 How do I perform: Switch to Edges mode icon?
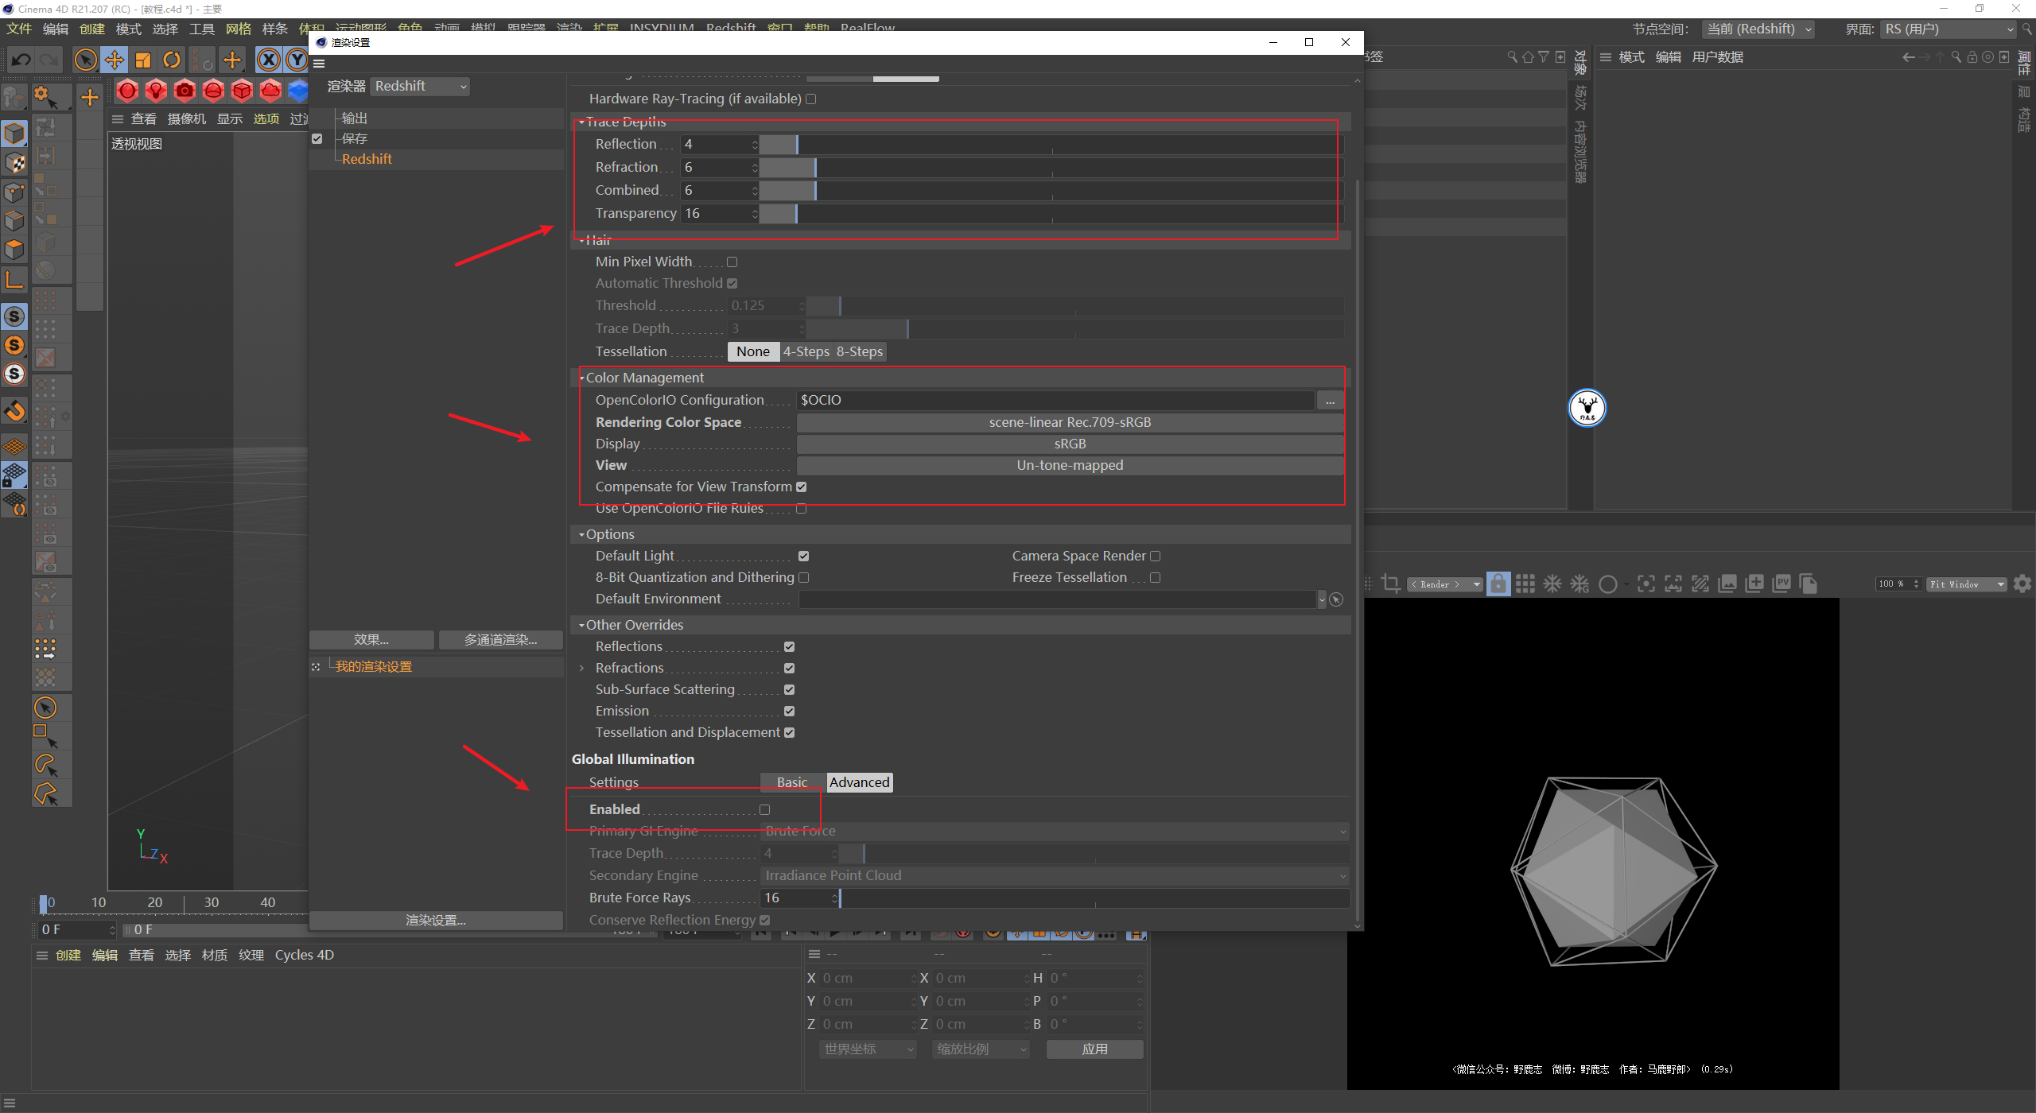(14, 220)
